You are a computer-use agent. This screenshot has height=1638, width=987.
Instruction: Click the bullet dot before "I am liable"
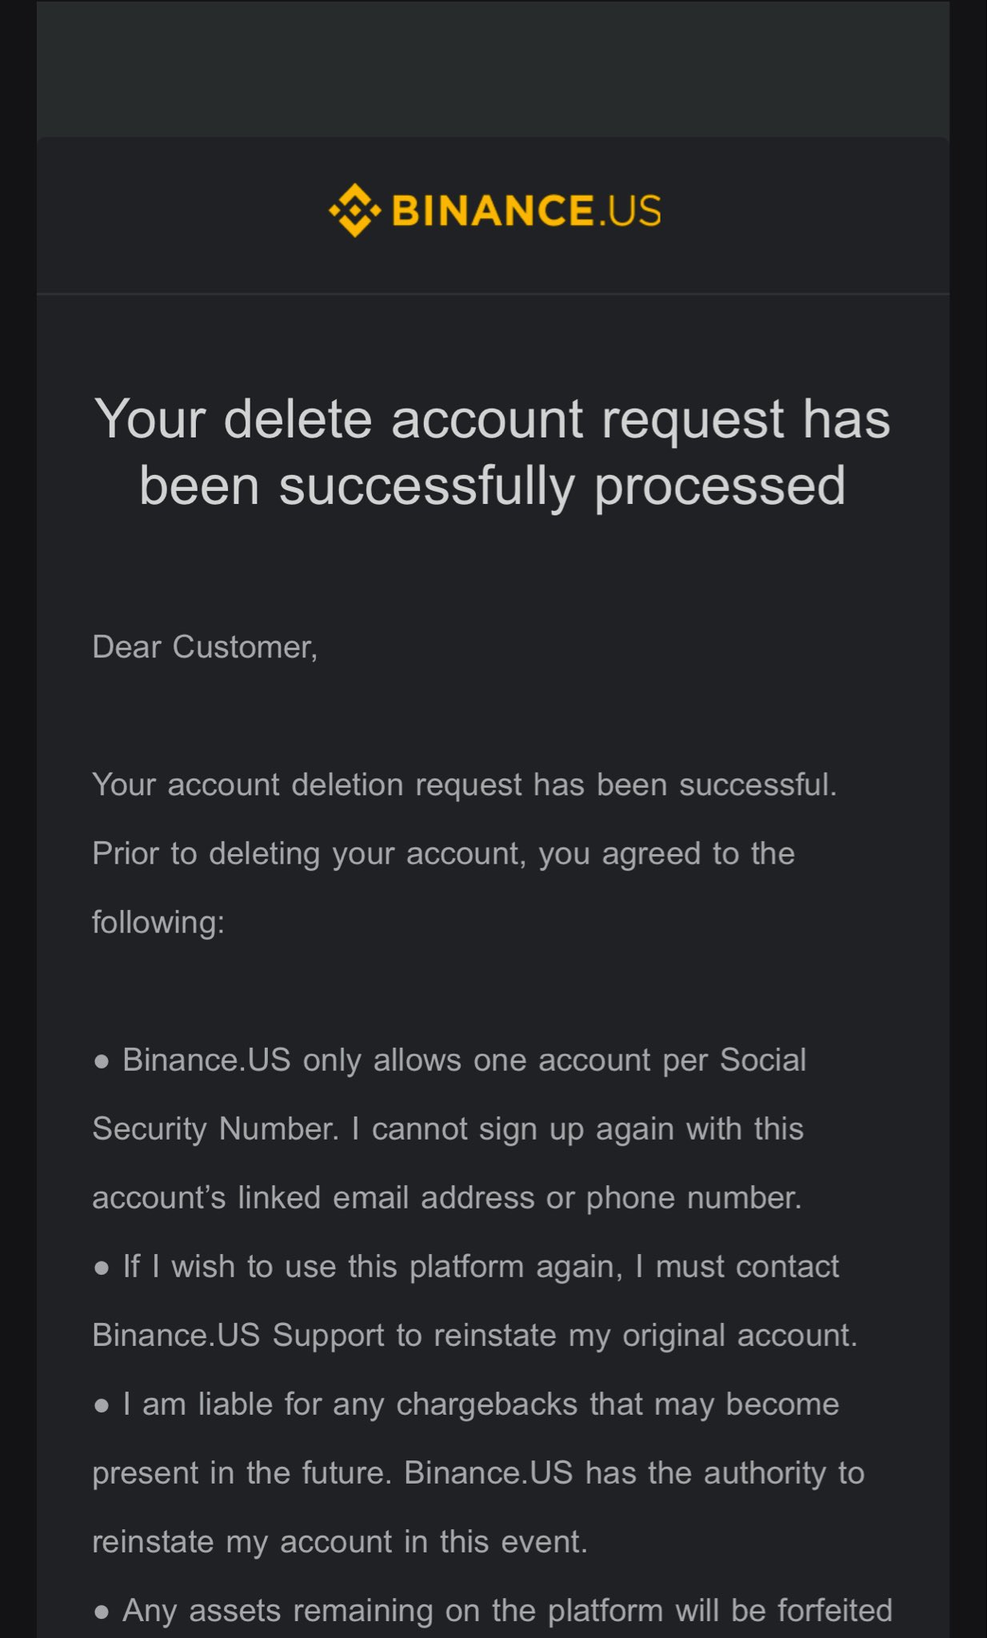102,1406
